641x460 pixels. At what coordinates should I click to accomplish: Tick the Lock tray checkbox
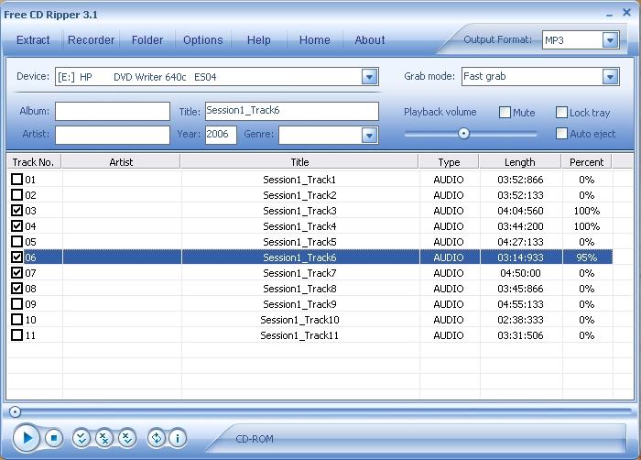(x=561, y=113)
